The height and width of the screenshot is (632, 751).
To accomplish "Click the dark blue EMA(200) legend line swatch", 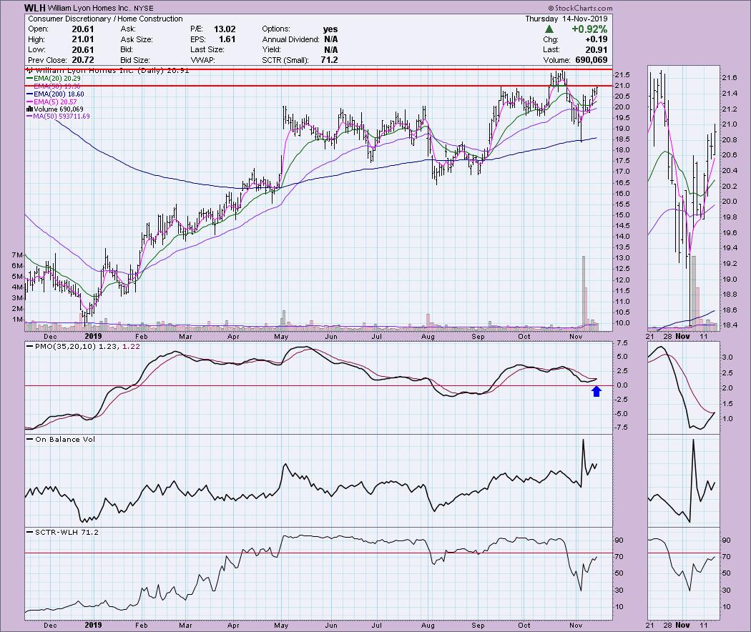I will coord(30,94).
